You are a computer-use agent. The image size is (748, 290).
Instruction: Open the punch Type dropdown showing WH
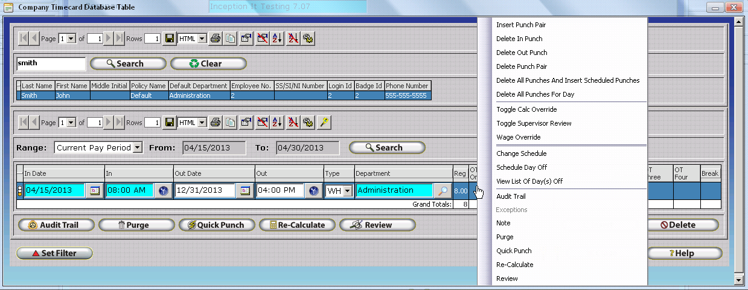coord(347,191)
